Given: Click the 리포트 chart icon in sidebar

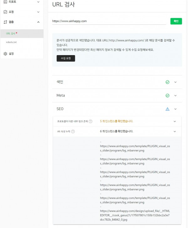Looking at the screenshot, I should tap(5, 2).
